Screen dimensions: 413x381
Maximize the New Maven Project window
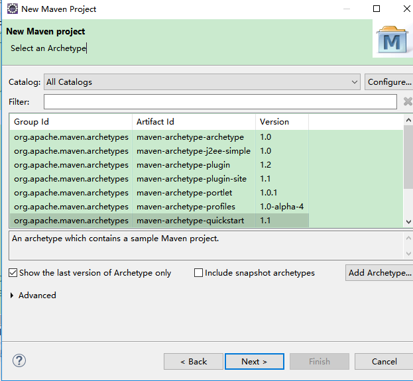(377, 9)
